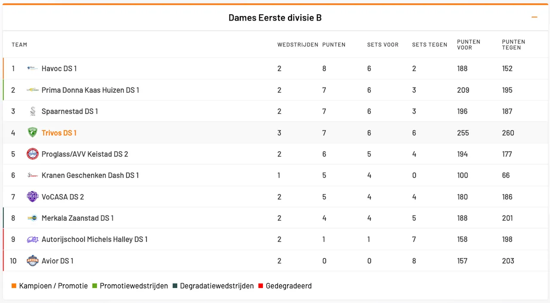Click the Spaarnestad DS 1 team logo
This screenshot has width=550, height=303.
point(33,112)
